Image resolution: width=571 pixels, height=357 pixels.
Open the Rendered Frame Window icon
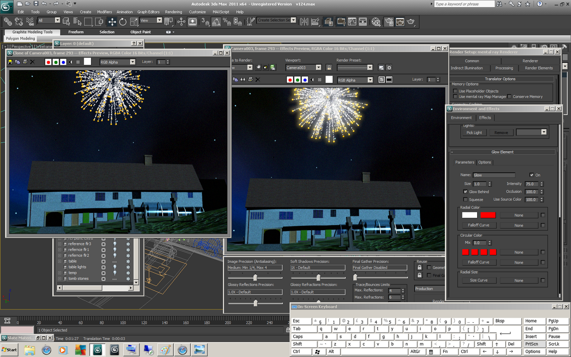click(x=400, y=22)
